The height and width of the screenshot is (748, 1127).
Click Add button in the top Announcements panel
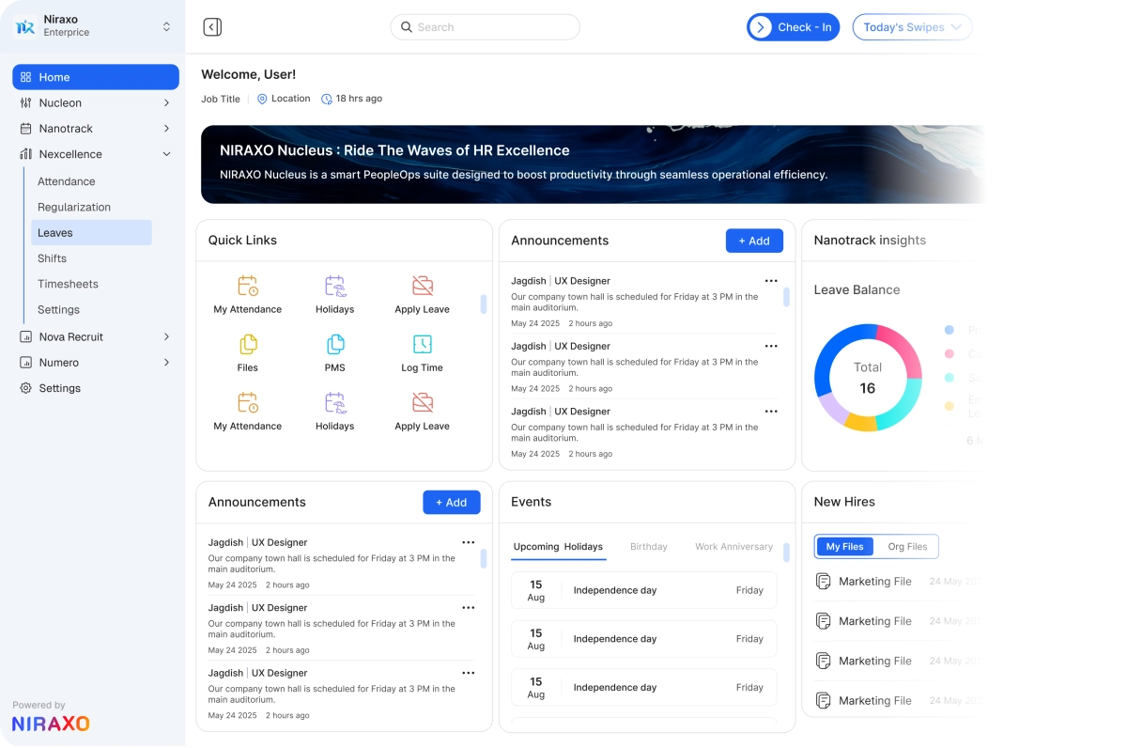point(753,242)
